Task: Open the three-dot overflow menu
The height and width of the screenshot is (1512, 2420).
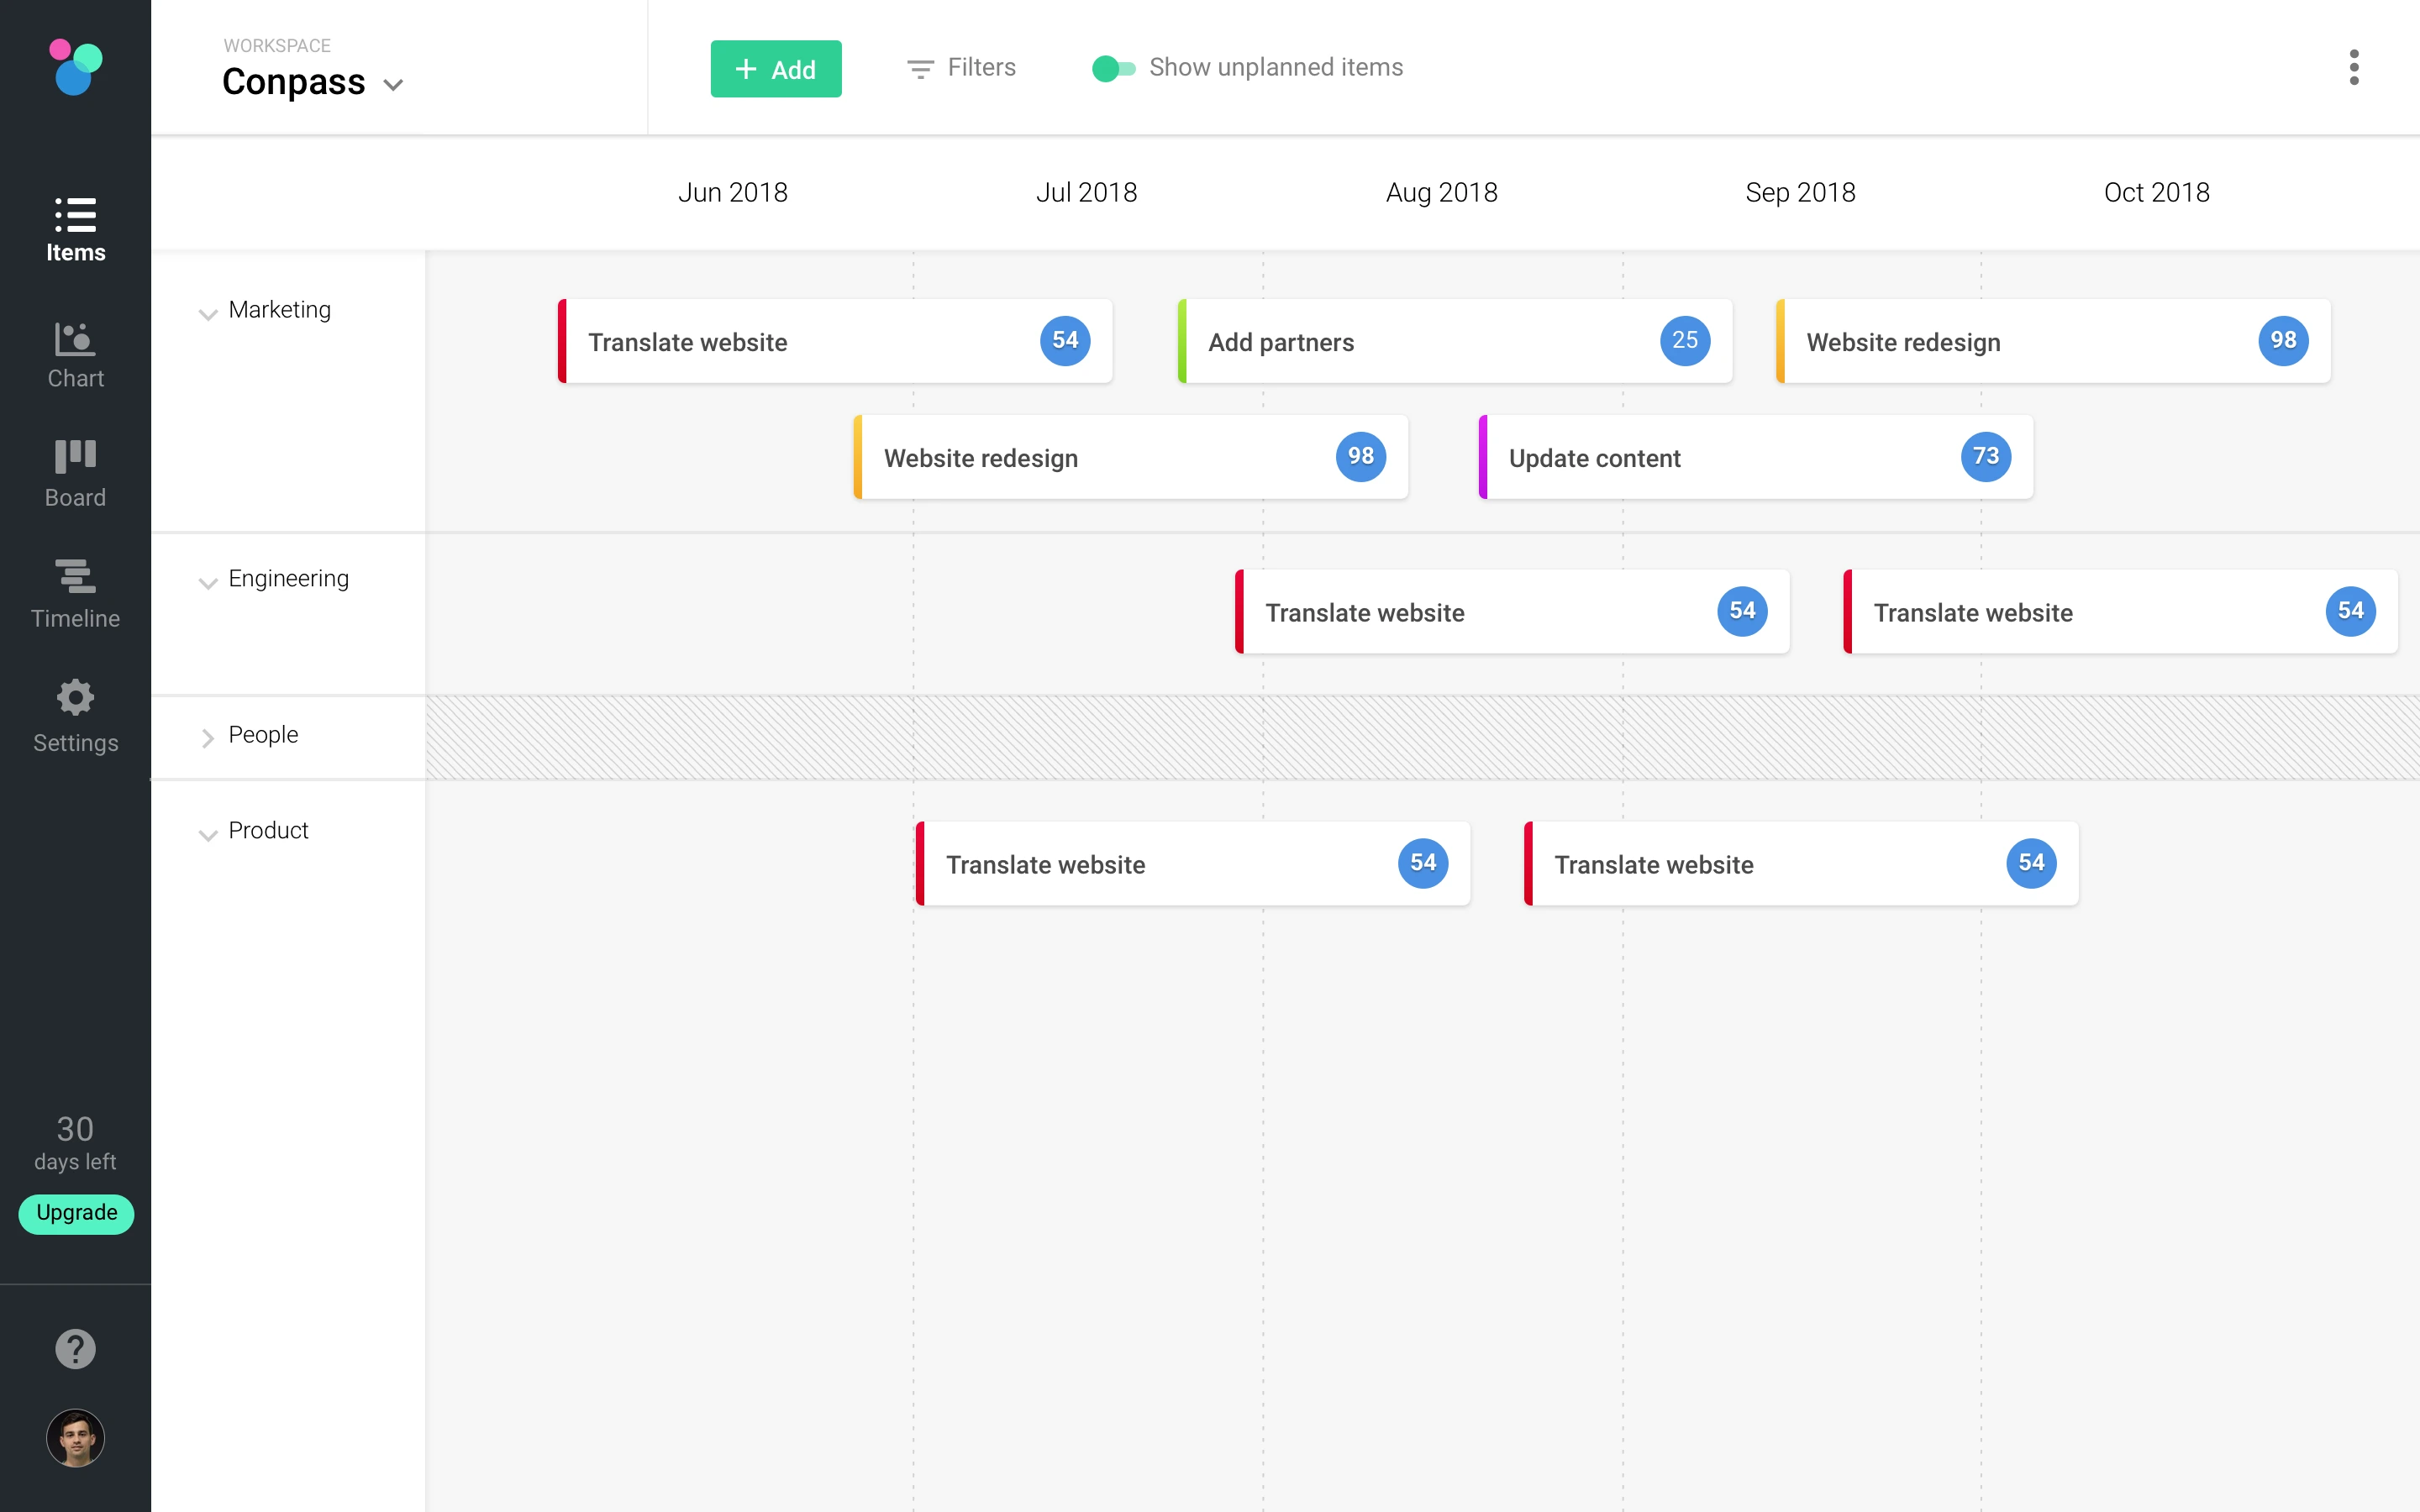Action: [2355, 67]
